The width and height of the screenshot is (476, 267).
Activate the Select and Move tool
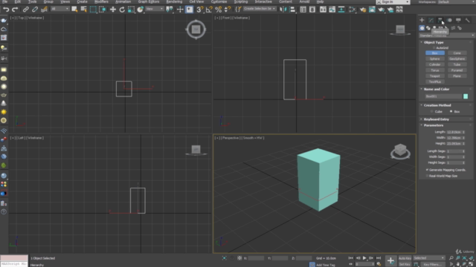pos(113,10)
